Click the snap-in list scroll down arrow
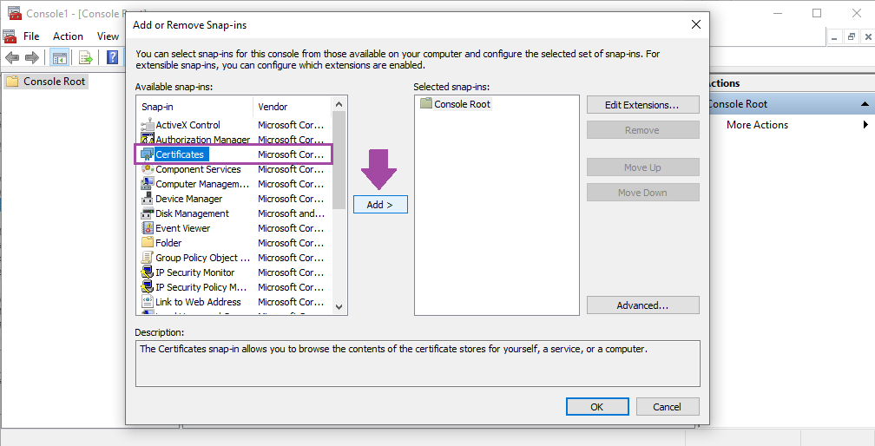The height and width of the screenshot is (446, 875). click(x=339, y=306)
